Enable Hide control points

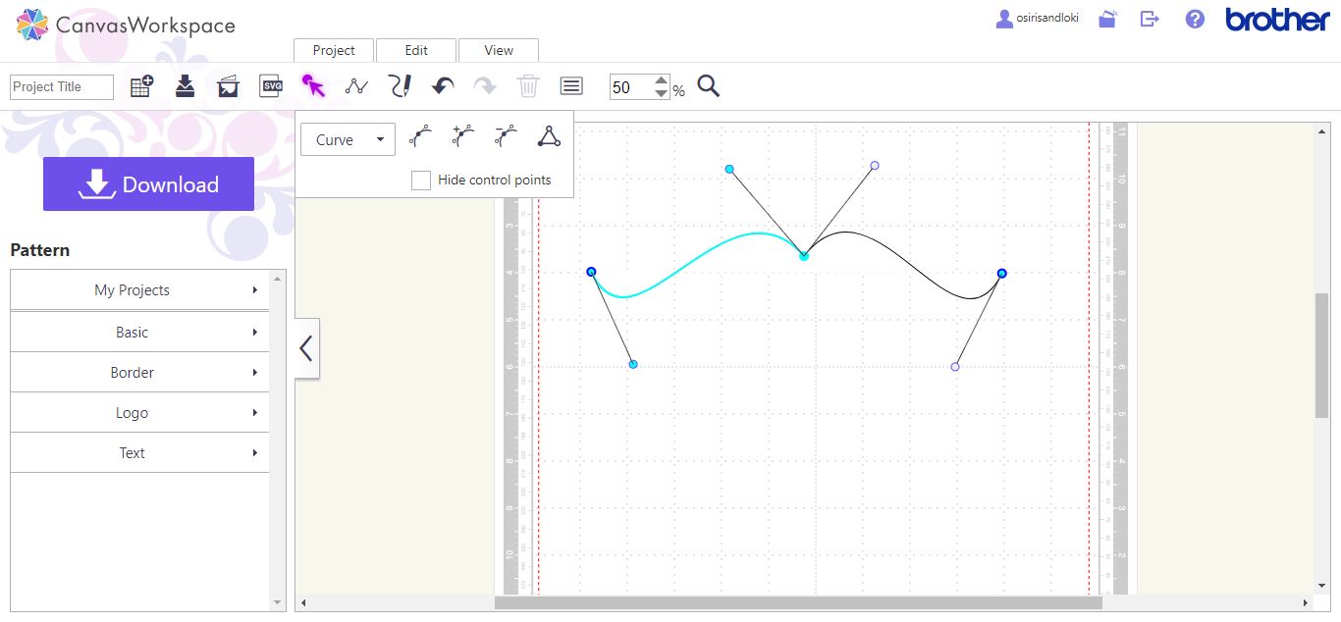[x=421, y=180]
